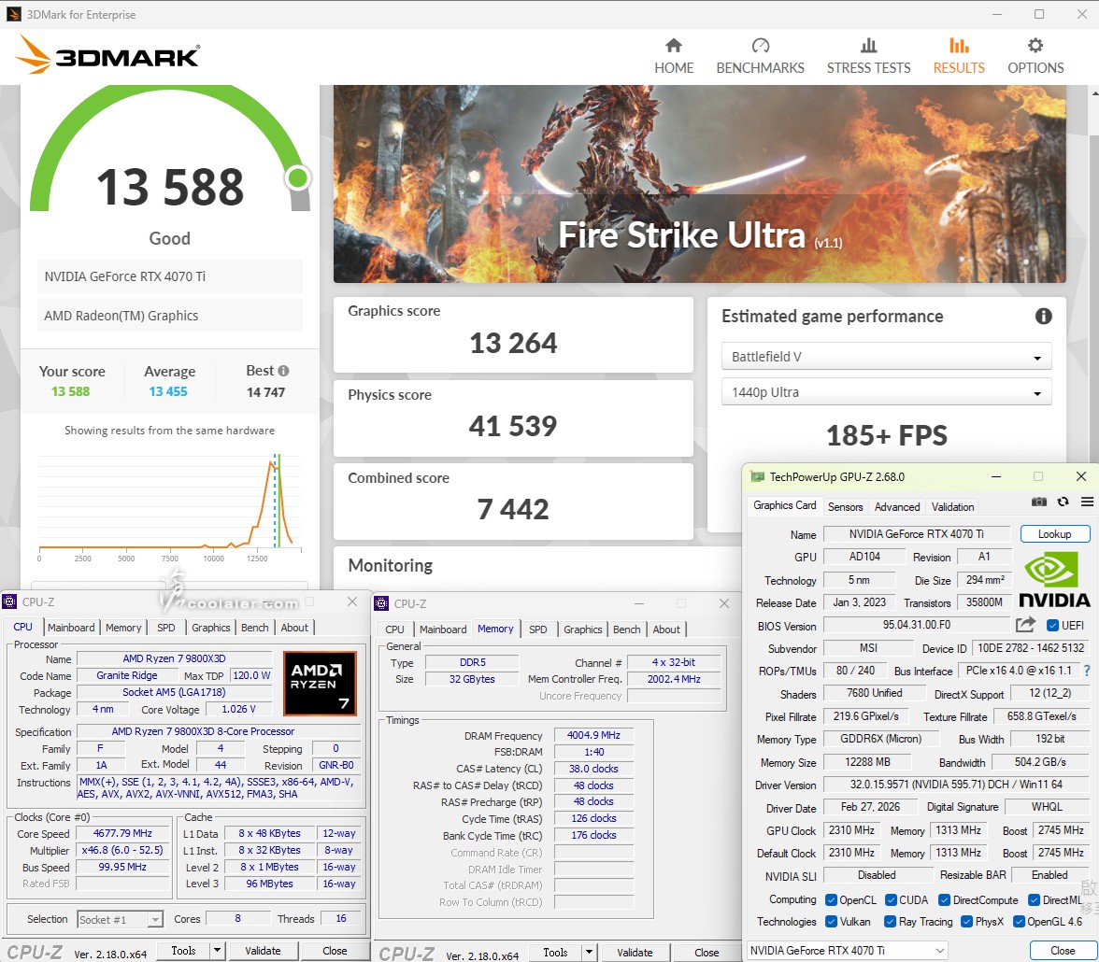Toggle the UEFI checkbox
Screen dimensions: 1099x962
[x=1053, y=626]
